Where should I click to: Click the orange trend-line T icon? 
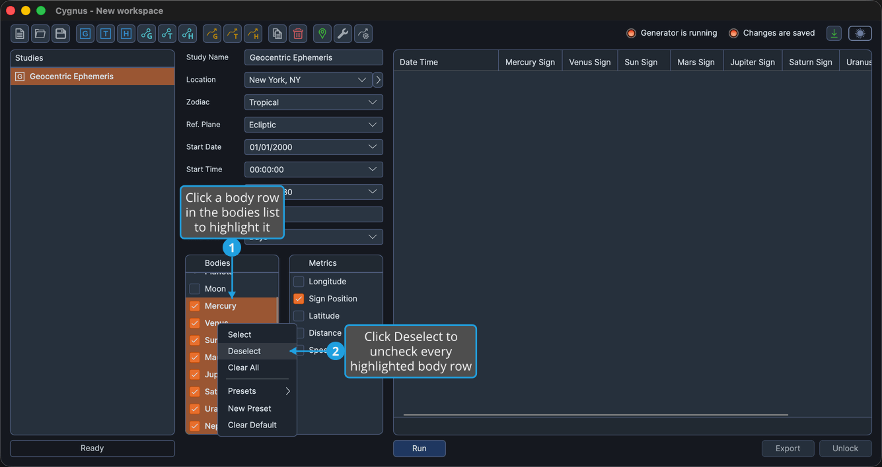[x=233, y=34]
